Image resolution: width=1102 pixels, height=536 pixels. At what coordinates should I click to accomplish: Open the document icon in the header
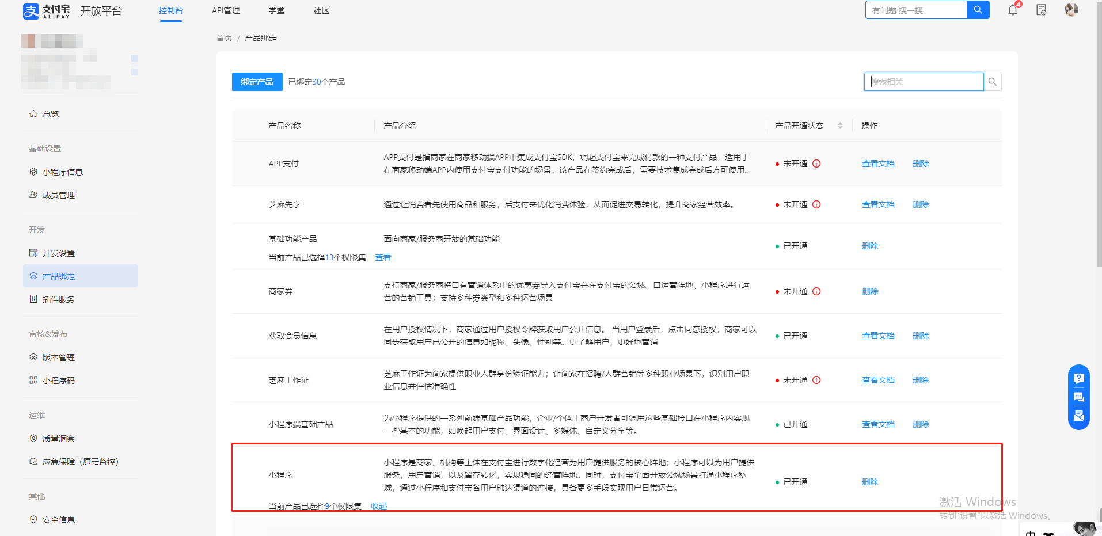[x=1041, y=10]
